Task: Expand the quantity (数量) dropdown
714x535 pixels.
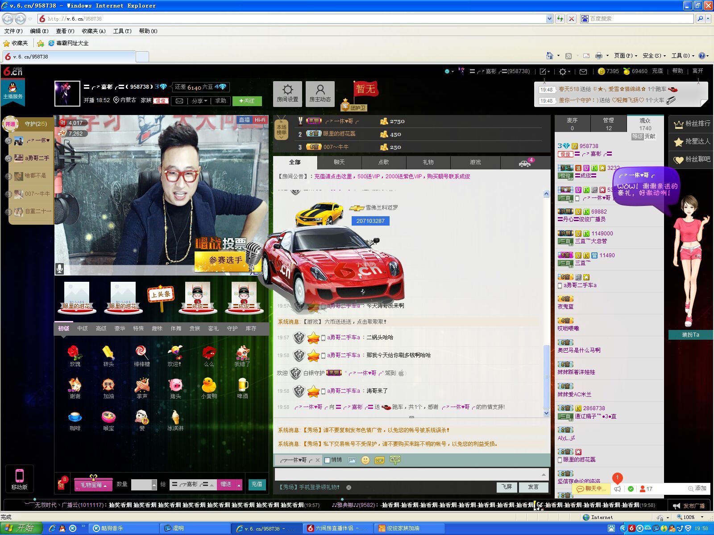Action: pyautogui.click(x=154, y=485)
